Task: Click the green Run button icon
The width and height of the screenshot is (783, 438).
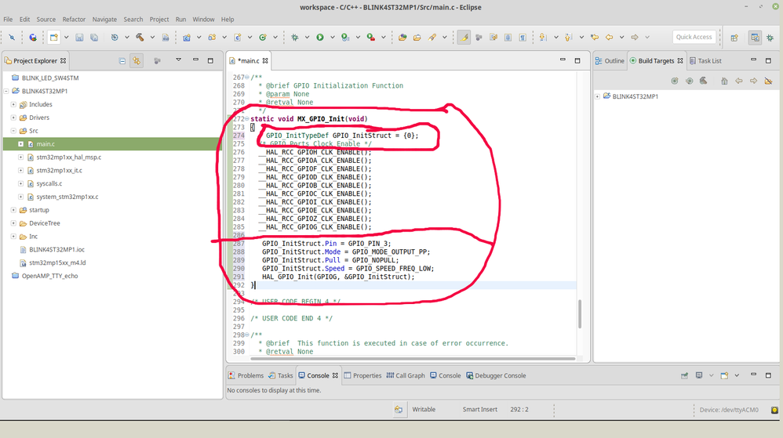Action: click(x=320, y=38)
